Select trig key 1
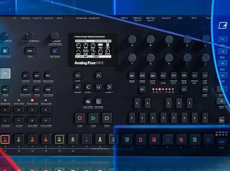The image size is (230, 171). click(5, 139)
